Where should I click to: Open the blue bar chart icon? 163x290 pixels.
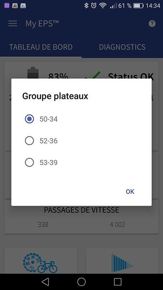(122, 263)
